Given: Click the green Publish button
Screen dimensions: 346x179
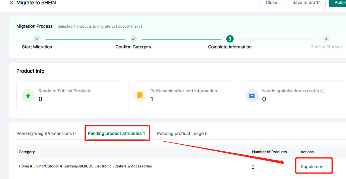Looking at the screenshot, I should (339, 3).
